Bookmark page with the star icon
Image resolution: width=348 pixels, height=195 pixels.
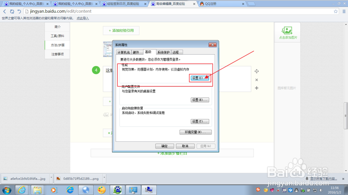pyautogui.click(x=335, y=11)
